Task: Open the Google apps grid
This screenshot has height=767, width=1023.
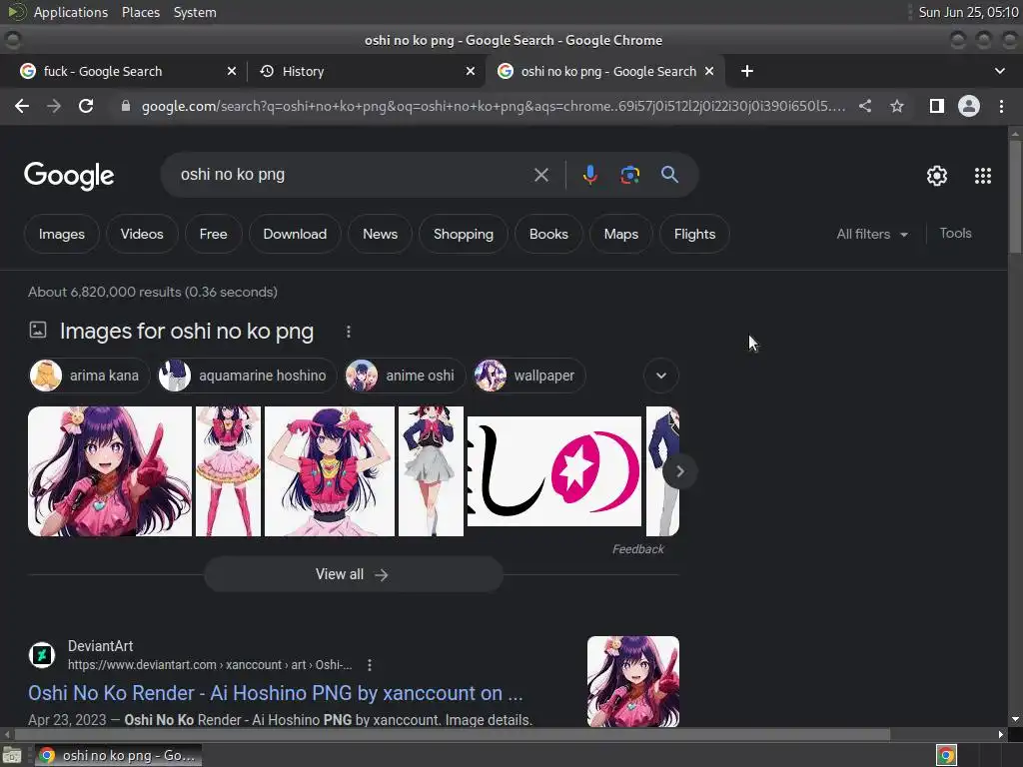Action: click(983, 176)
